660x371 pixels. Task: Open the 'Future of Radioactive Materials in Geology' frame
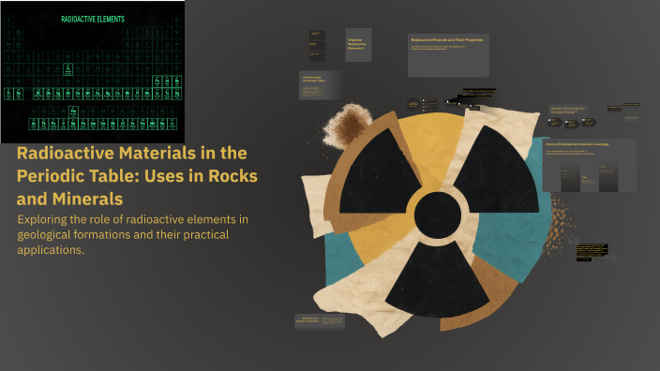coord(590,165)
